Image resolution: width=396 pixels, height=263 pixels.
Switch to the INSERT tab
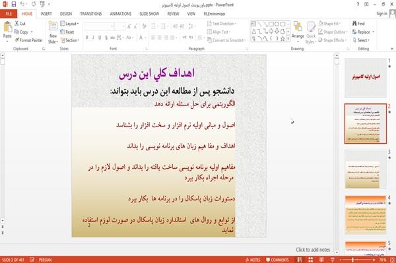point(46,14)
